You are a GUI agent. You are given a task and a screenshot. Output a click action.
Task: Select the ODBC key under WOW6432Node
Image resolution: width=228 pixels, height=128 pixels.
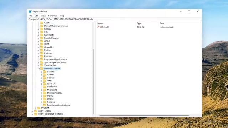pyautogui.click(x=50, y=96)
